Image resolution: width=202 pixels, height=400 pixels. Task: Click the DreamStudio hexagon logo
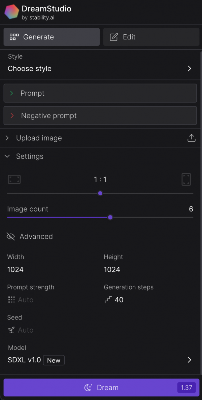(x=12, y=12)
